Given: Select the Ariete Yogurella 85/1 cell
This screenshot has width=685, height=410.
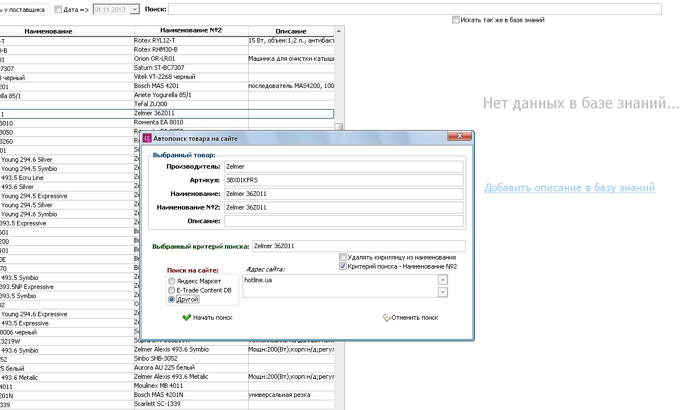Looking at the screenshot, I should [x=191, y=95].
